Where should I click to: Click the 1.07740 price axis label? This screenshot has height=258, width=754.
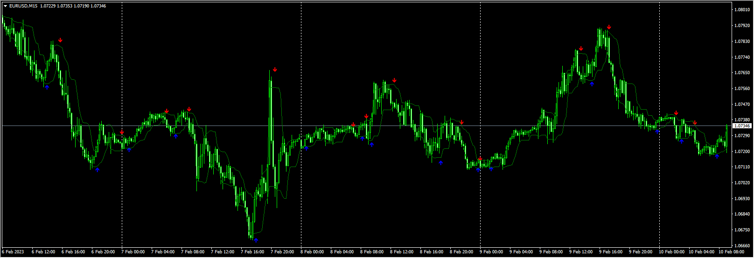[x=742, y=57]
